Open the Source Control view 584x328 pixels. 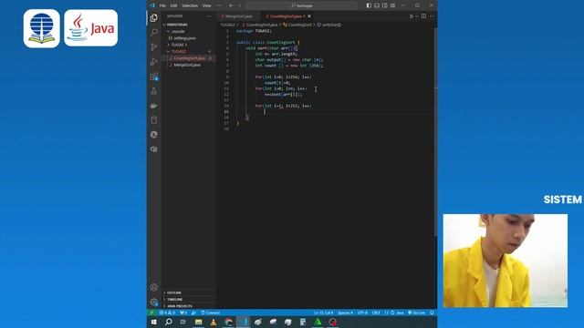(154, 46)
